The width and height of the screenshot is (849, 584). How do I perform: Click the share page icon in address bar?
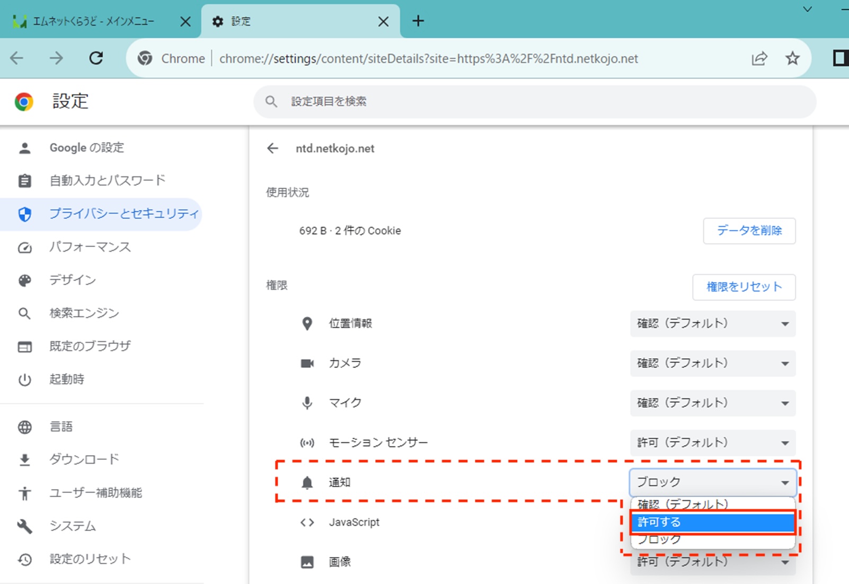click(x=759, y=58)
